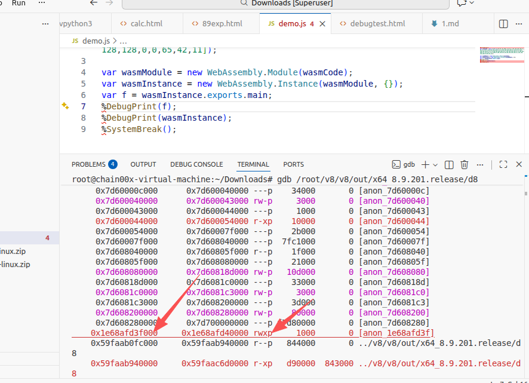The image size is (529, 383).
Task: Click the Downloads [Superuser] search box
Action: (x=285, y=4)
